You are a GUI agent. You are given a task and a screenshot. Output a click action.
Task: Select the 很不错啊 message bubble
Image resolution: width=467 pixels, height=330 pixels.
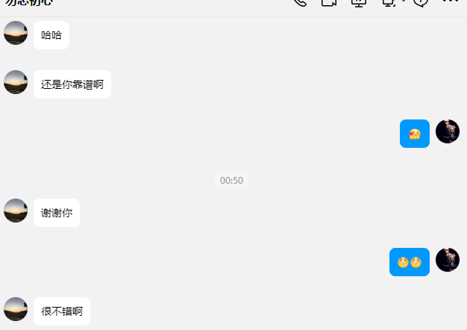tap(62, 311)
